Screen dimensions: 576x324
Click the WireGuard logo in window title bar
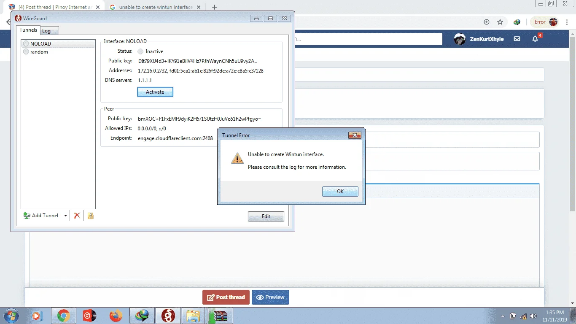(x=18, y=18)
